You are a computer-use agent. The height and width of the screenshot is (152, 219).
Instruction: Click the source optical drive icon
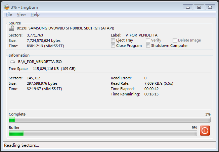(x=11, y=28)
